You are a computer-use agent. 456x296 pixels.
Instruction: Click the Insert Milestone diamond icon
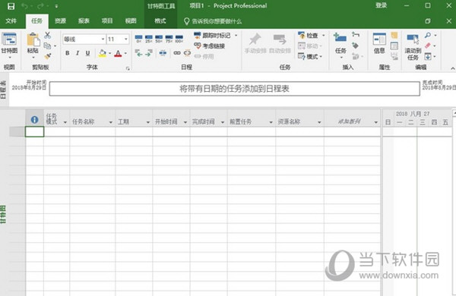pyautogui.click(x=356, y=46)
